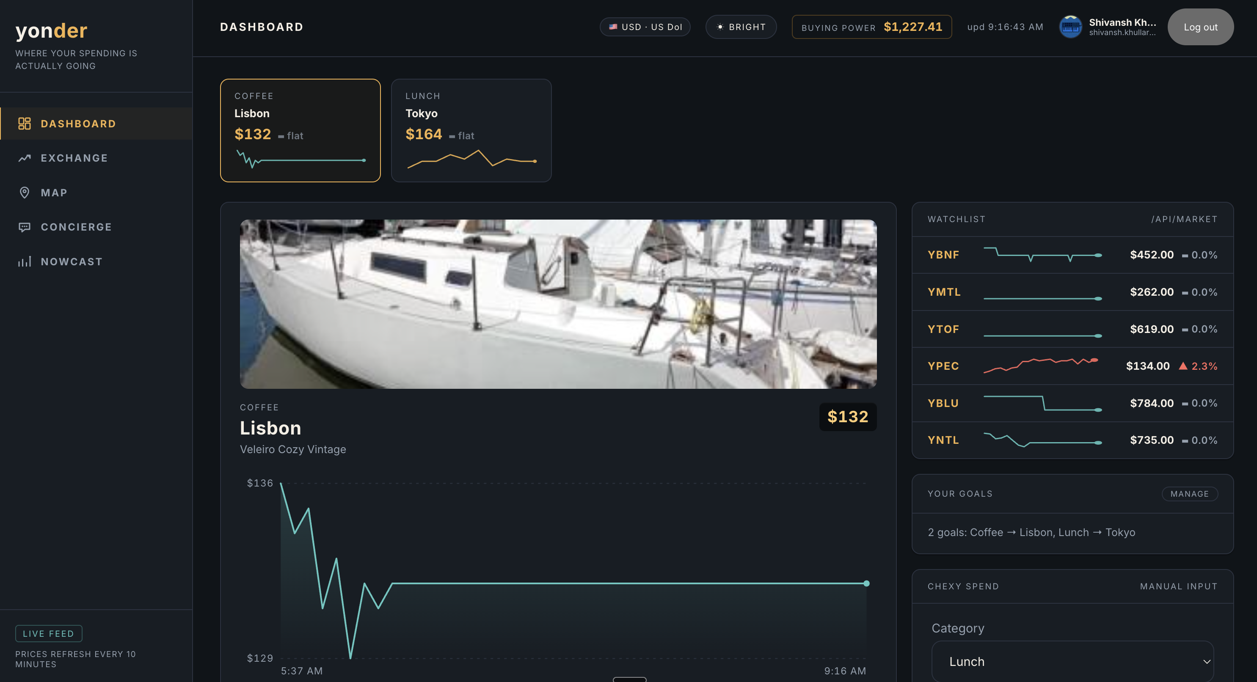Screen dimensions: 1257x682
Task: Click the sun icon beside BRIGHT
Action: tap(720, 27)
